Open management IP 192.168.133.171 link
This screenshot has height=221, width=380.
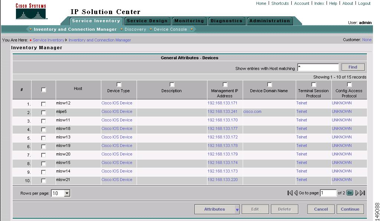[x=223, y=103]
